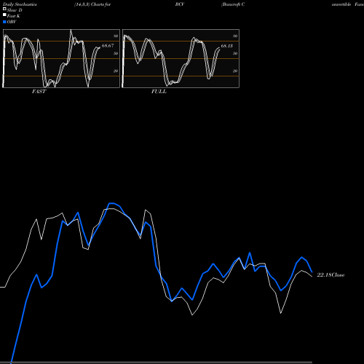Viewport: 364px width, 364px height.
Task: Click the 20 level label in FAST chart
Action: (x=116, y=71)
